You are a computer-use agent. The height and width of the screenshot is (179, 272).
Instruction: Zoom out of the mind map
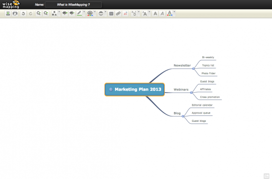pyautogui.click(x=39, y=14)
